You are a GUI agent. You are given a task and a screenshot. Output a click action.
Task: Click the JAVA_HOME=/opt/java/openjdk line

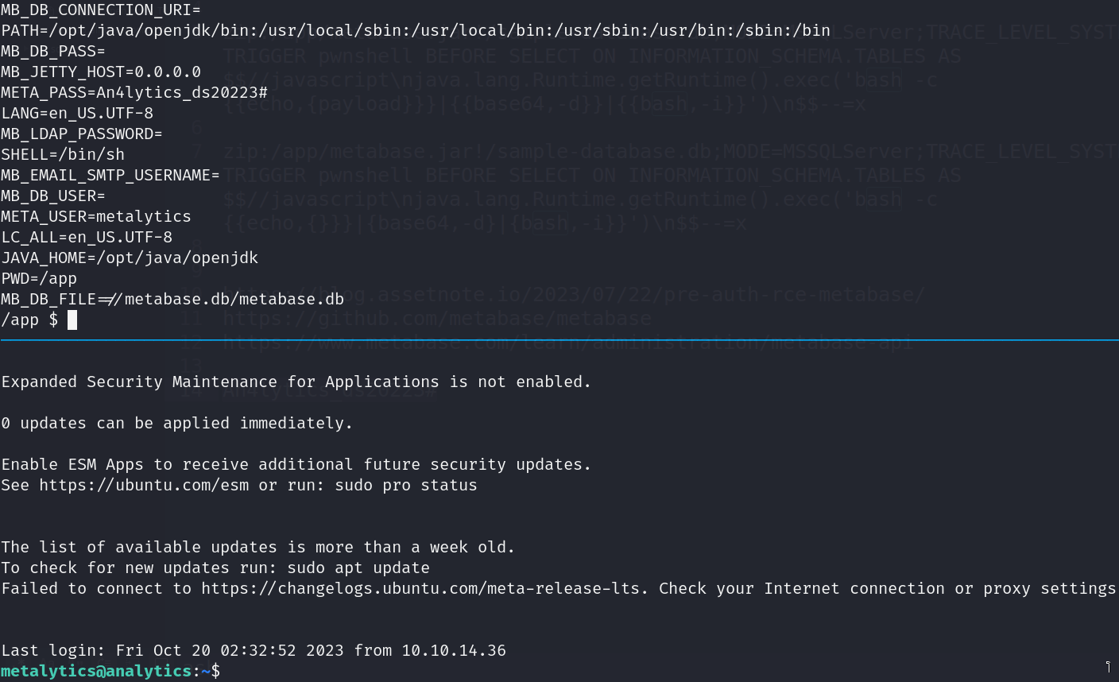click(130, 258)
